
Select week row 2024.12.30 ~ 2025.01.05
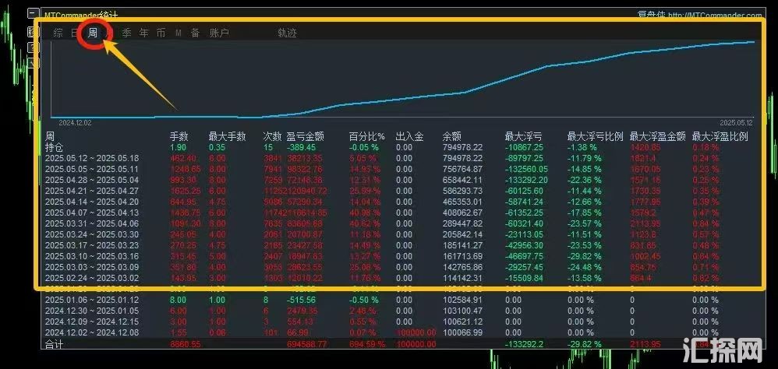point(92,311)
